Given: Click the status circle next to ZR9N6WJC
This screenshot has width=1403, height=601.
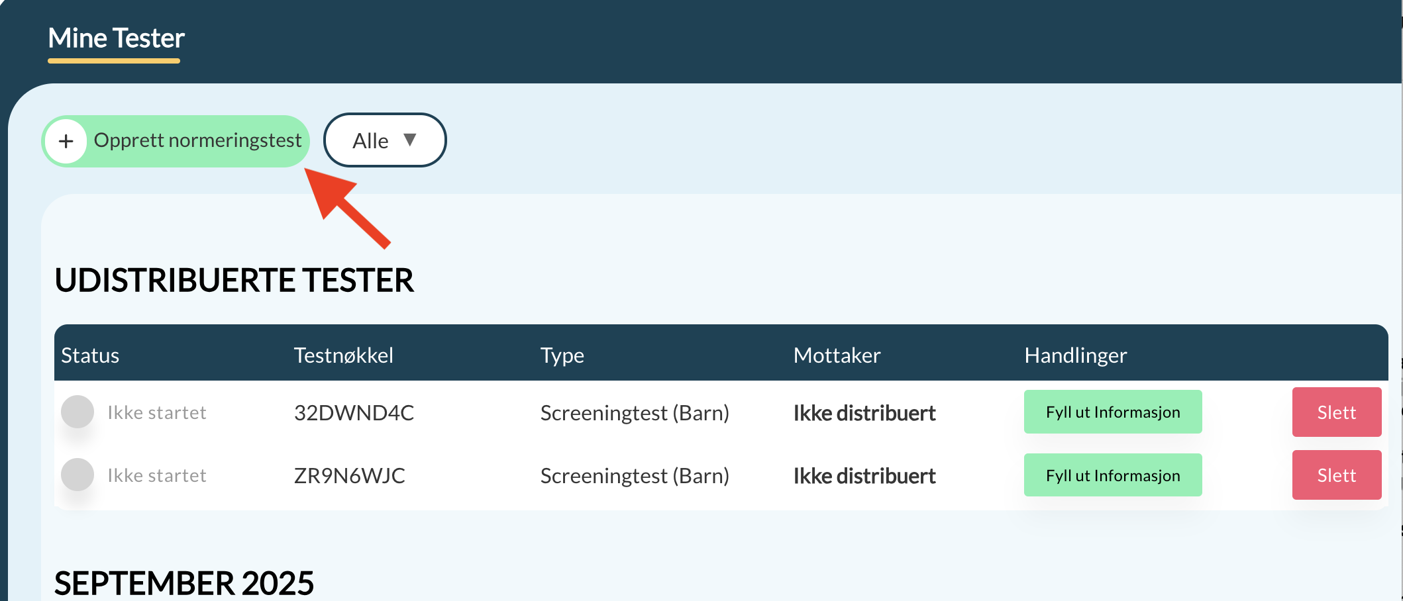Looking at the screenshot, I should tap(78, 474).
